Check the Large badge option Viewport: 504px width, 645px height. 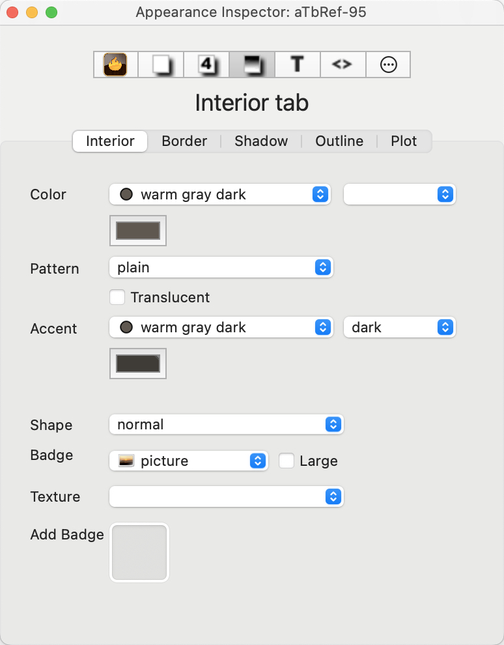pos(287,461)
